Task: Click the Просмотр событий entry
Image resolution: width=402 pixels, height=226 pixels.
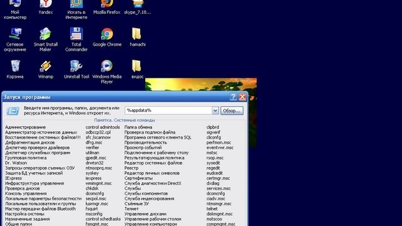Action: tap(143, 148)
